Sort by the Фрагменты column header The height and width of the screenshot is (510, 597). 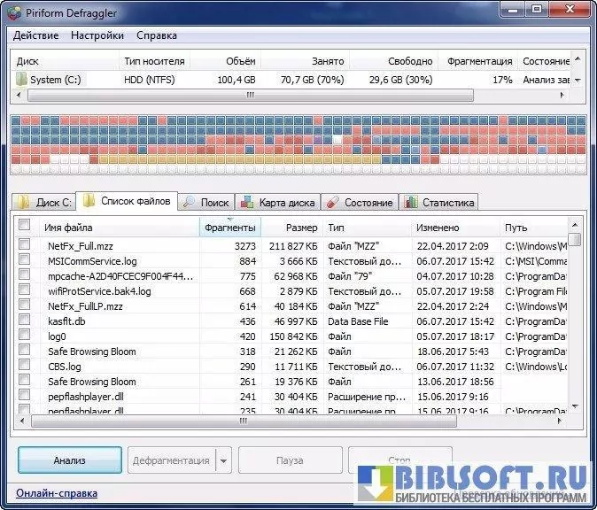point(230,228)
